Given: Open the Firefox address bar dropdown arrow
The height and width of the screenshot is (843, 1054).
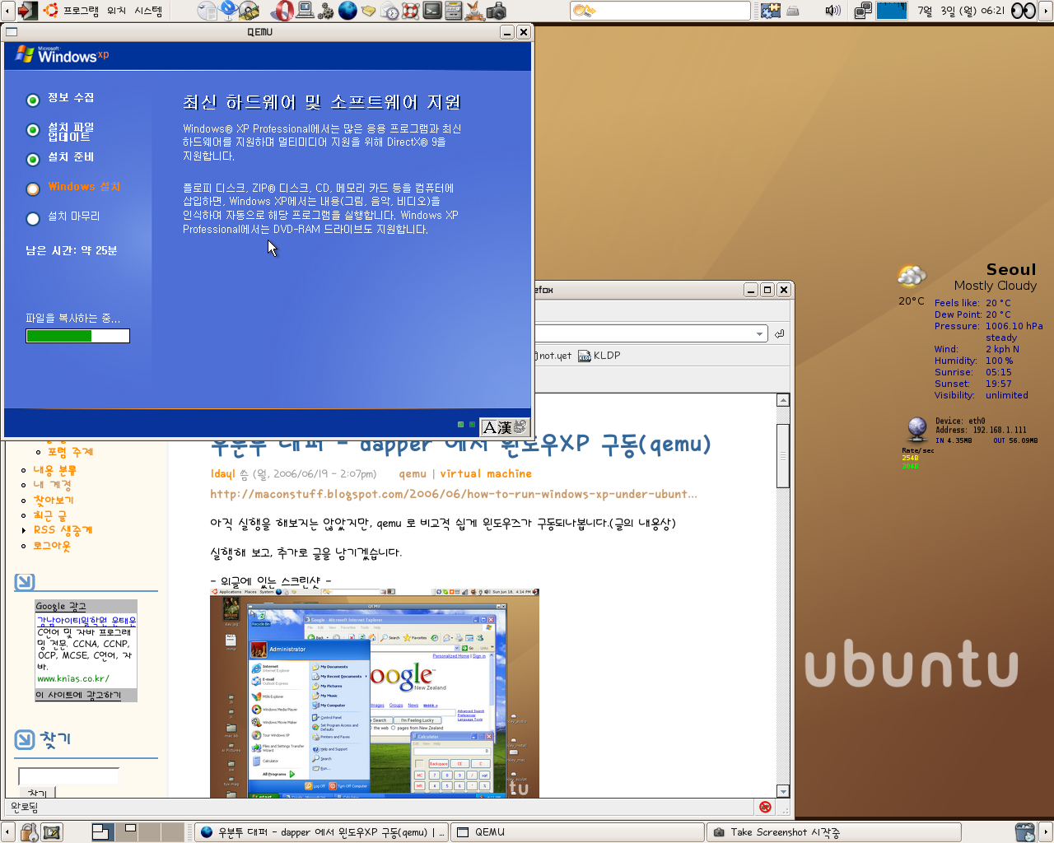Looking at the screenshot, I should pyautogui.click(x=759, y=333).
